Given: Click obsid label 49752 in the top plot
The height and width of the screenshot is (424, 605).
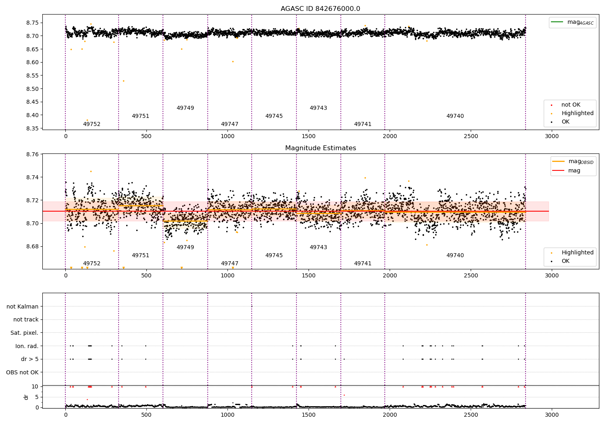Looking at the screenshot, I should [x=92, y=124].
